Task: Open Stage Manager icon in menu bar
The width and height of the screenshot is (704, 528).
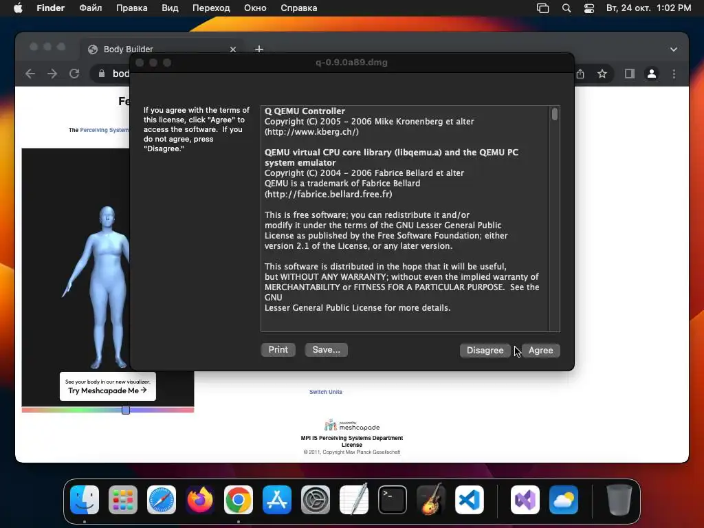Action: coord(543,8)
